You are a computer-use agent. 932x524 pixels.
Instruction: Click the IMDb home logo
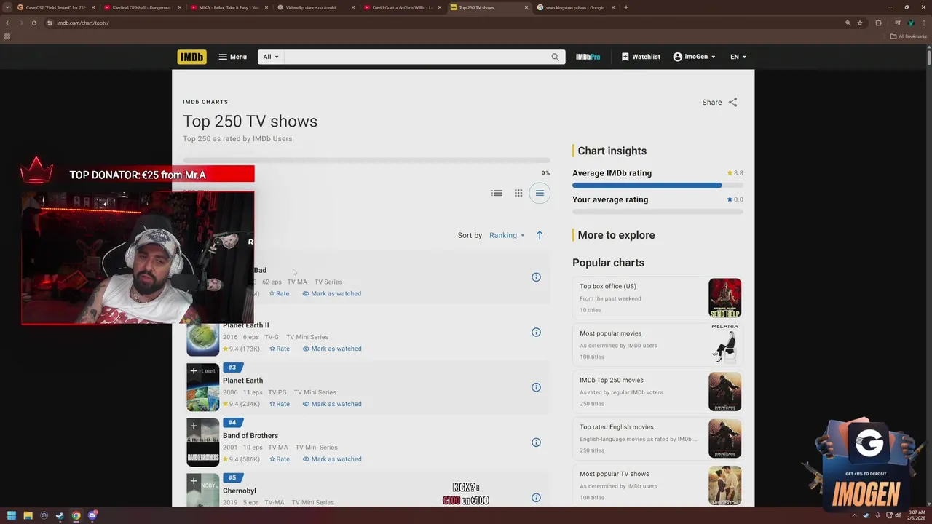coord(191,57)
